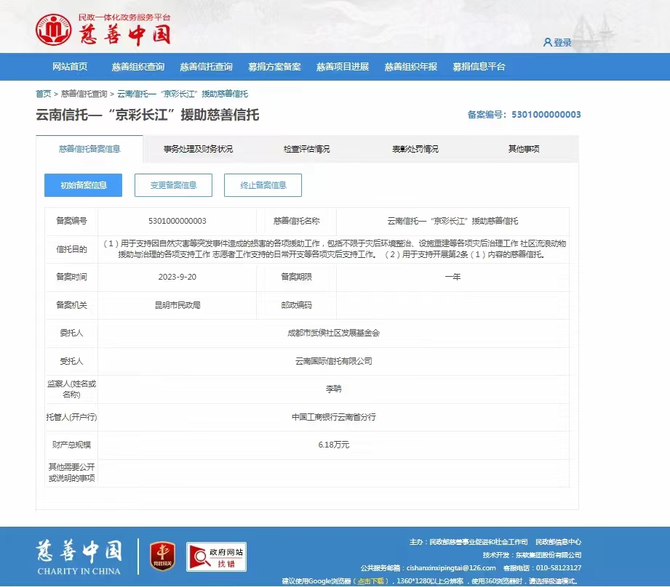The image size is (670, 587).
Task: Click the 政府网站找错 badge
Action: [x=217, y=556]
